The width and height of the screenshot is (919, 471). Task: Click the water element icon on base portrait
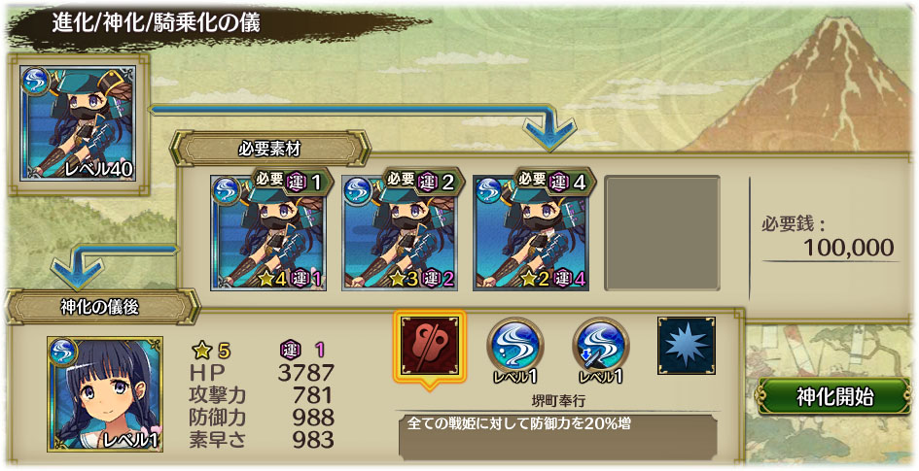coord(35,81)
